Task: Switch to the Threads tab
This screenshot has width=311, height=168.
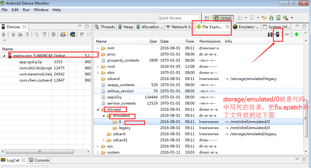Action: (x=105, y=27)
